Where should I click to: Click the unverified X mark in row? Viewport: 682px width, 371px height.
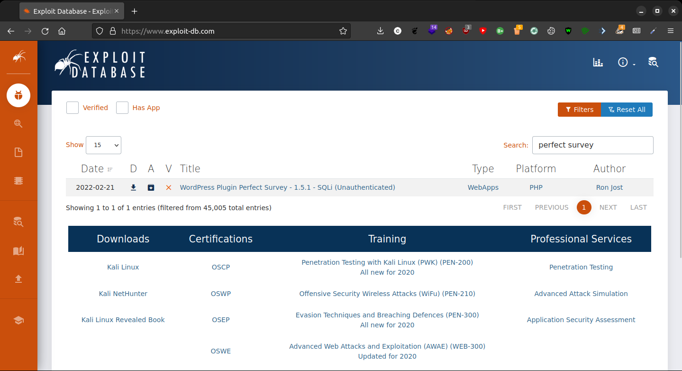(169, 187)
